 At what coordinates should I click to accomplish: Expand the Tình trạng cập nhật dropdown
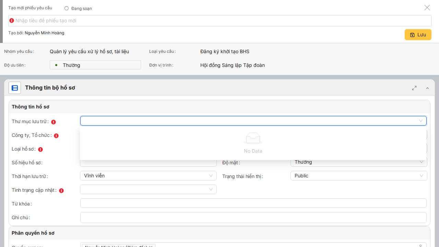click(x=148, y=189)
